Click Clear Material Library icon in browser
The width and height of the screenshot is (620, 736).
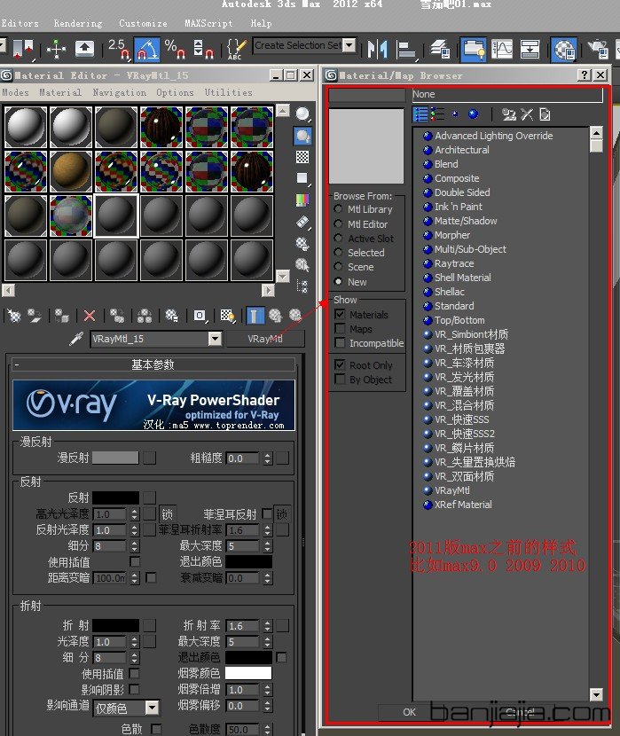click(x=545, y=114)
